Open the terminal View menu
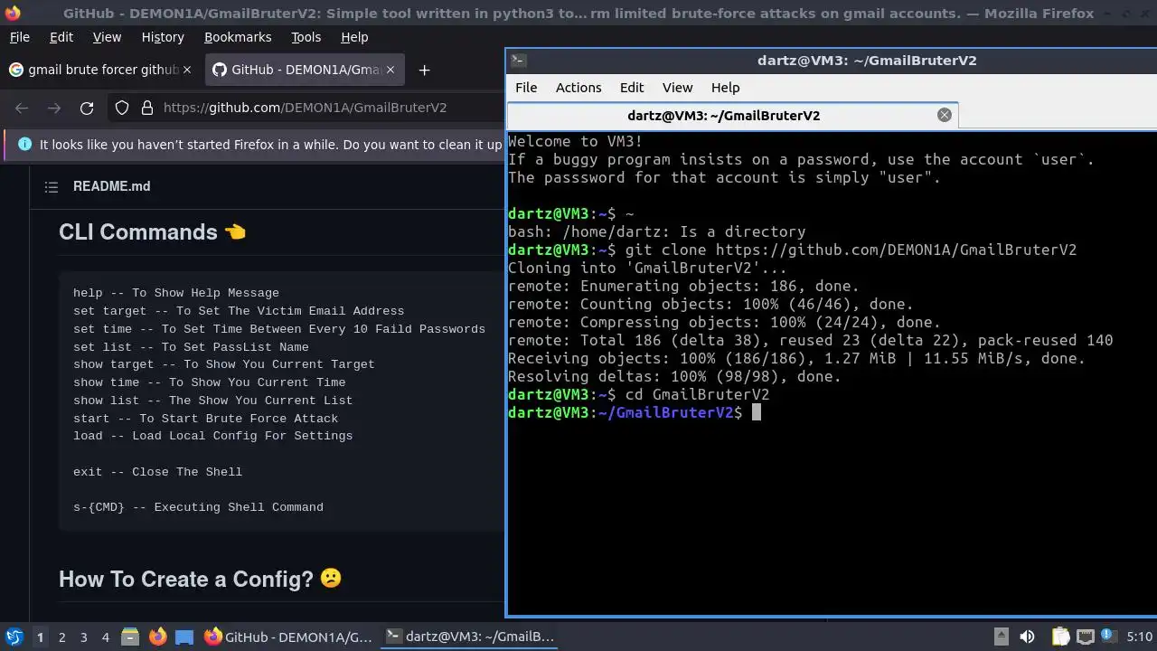The height and width of the screenshot is (651, 1157). [x=677, y=88]
